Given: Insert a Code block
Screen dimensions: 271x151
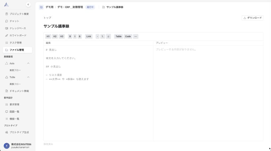Looking at the screenshot, I should click(128, 36).
